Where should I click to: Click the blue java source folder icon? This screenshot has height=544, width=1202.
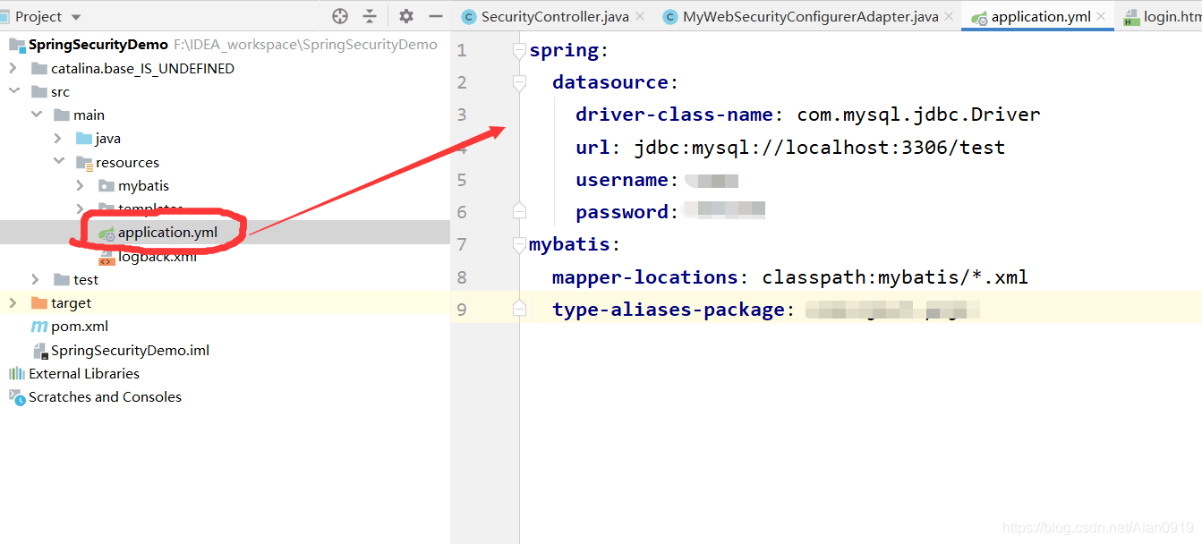click(x=84, y=138)
